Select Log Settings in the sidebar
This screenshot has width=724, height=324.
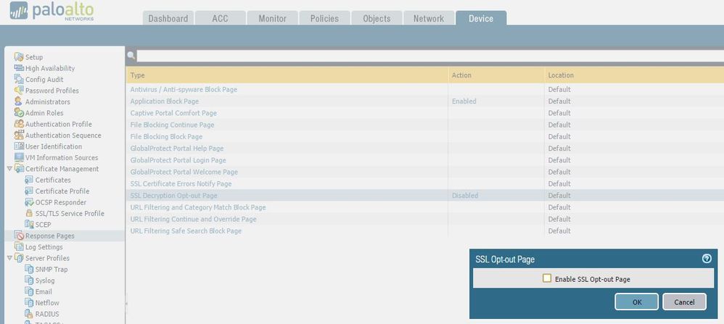[x=44, y=247]
